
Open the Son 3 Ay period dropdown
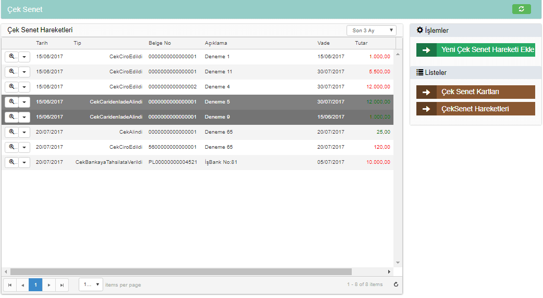coord(371,31)
